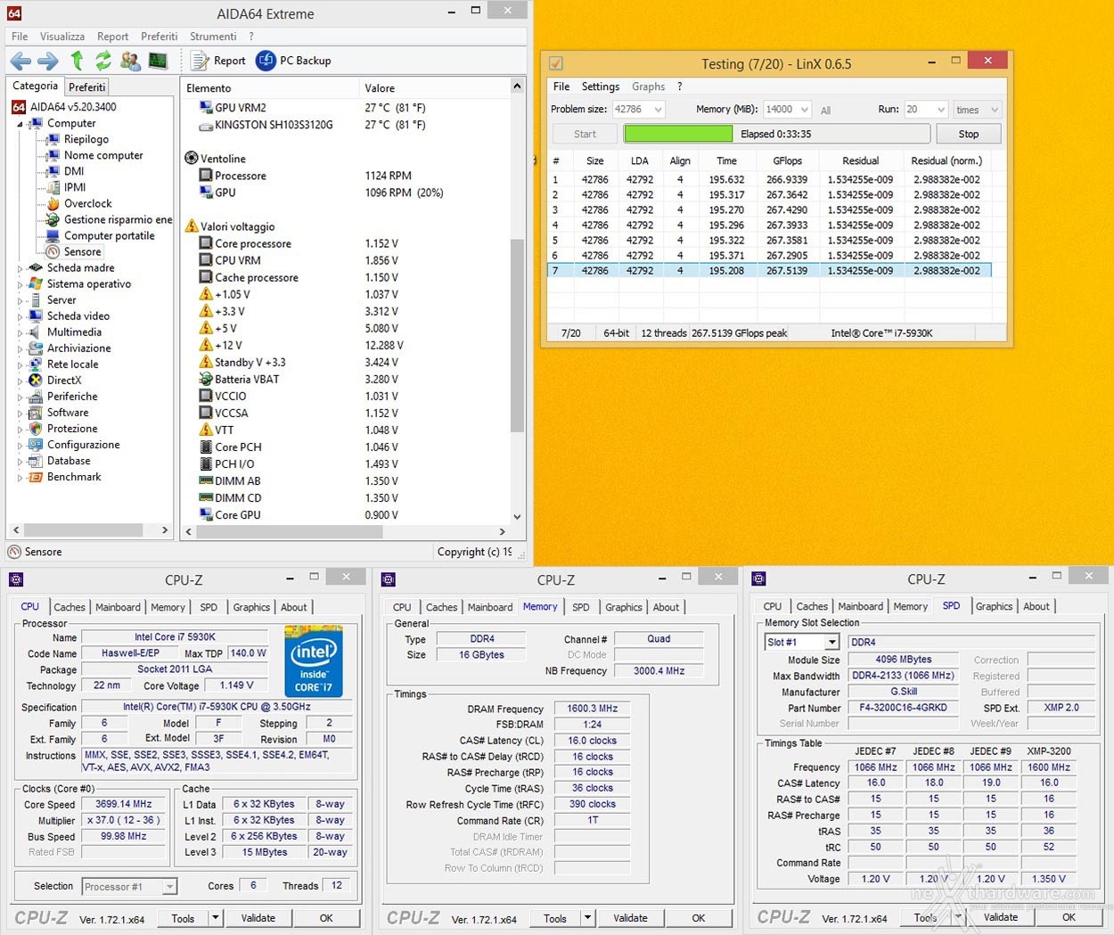1114x935 pixels.
Task: Open the File menu in LinX
Action: (x=561, y=86)
